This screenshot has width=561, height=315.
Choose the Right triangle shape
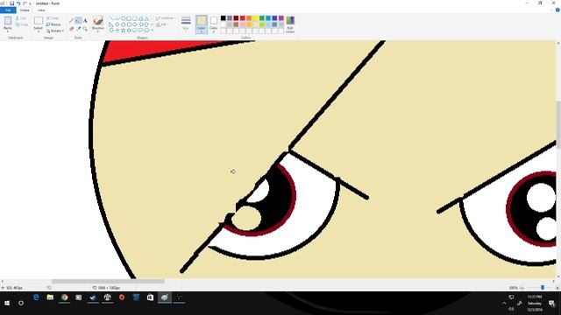pyautogui.click(x=111, y=24)
